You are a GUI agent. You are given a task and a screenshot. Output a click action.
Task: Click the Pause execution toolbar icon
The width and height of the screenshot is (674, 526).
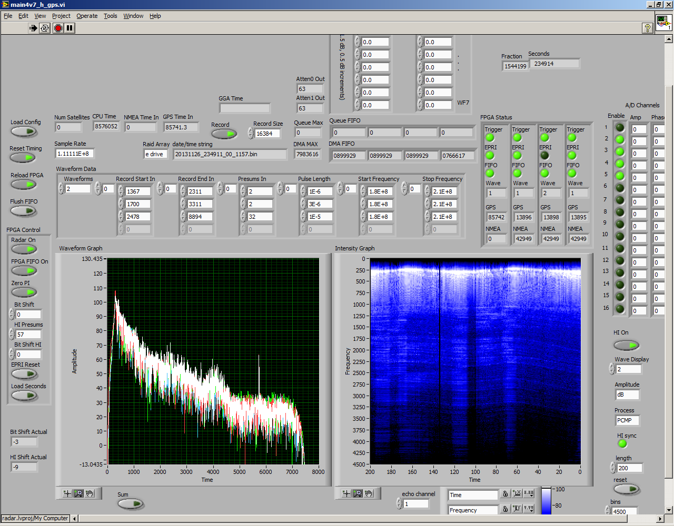point(70,28)
